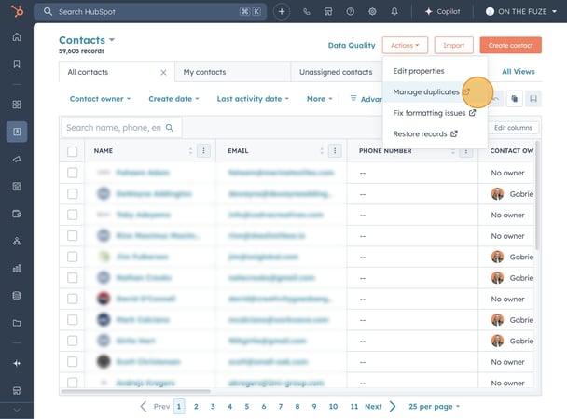567x419 pixels.
Task: Open the ON THE FUZE account menu
Action: coord(521,11)
